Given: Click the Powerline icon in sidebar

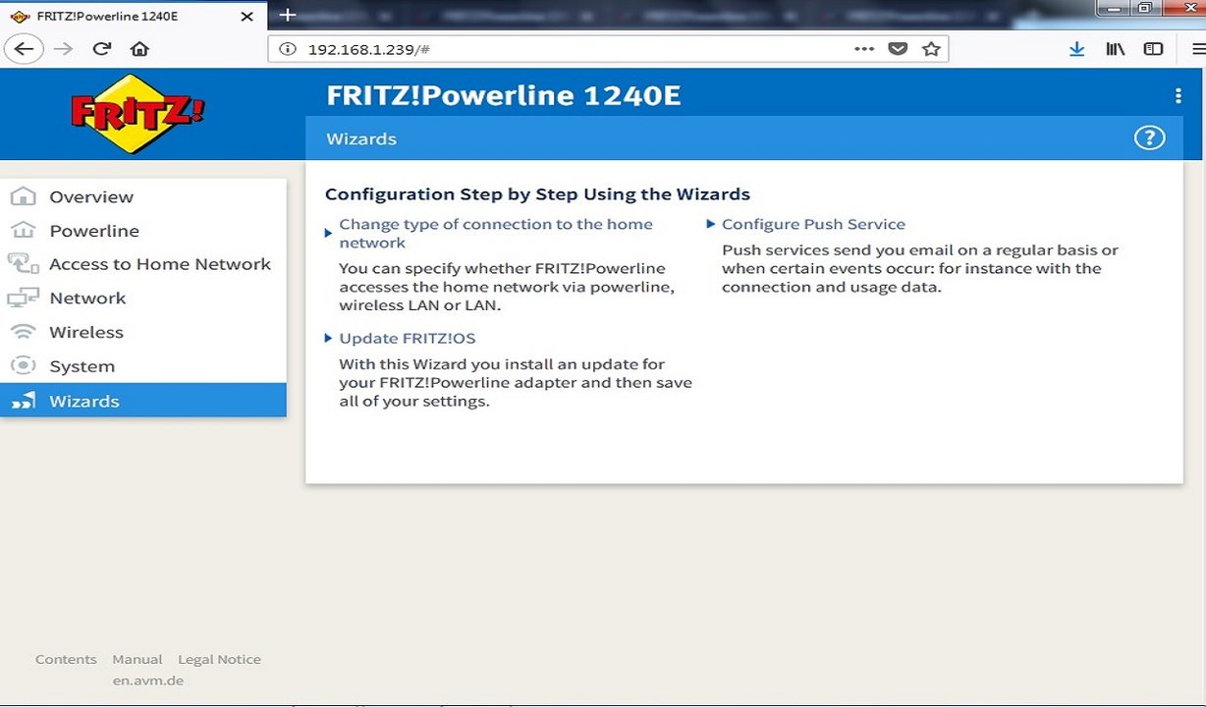Looking at the screenshot, I should (23, 230).
